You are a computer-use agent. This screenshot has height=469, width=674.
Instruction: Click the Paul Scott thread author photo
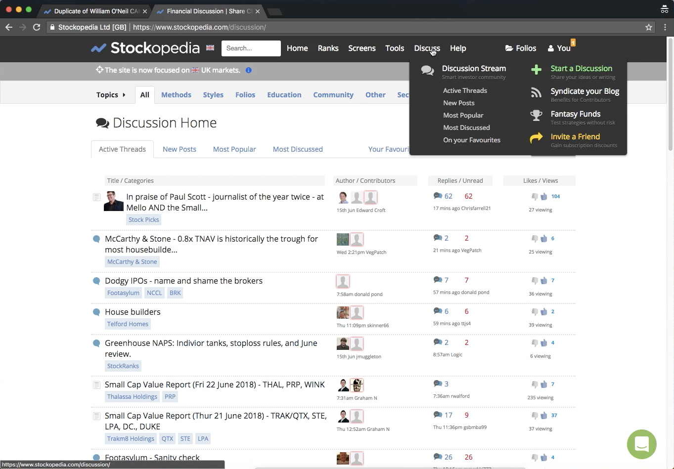point(114,201)
